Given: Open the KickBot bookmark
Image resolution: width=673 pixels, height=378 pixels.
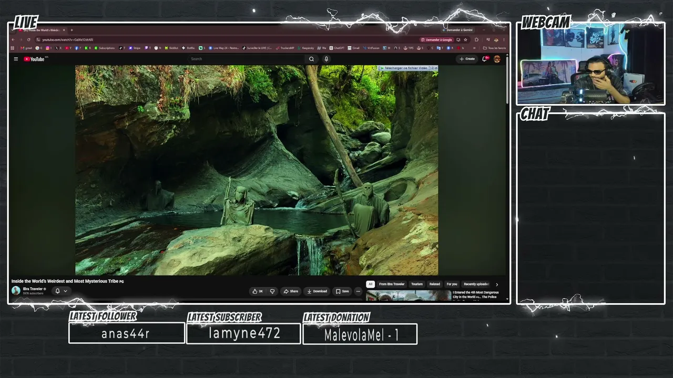Looking at the screenshot, I should pyautogui.click(x=172, y=48).
